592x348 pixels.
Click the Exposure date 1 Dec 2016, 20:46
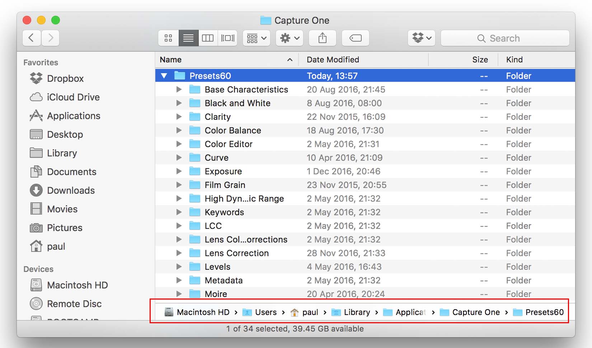(343, 171)
